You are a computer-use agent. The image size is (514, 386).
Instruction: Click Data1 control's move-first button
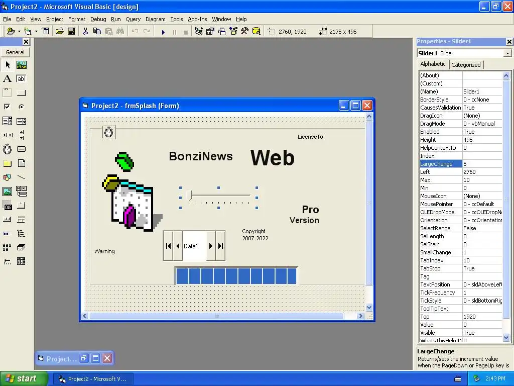168,246
